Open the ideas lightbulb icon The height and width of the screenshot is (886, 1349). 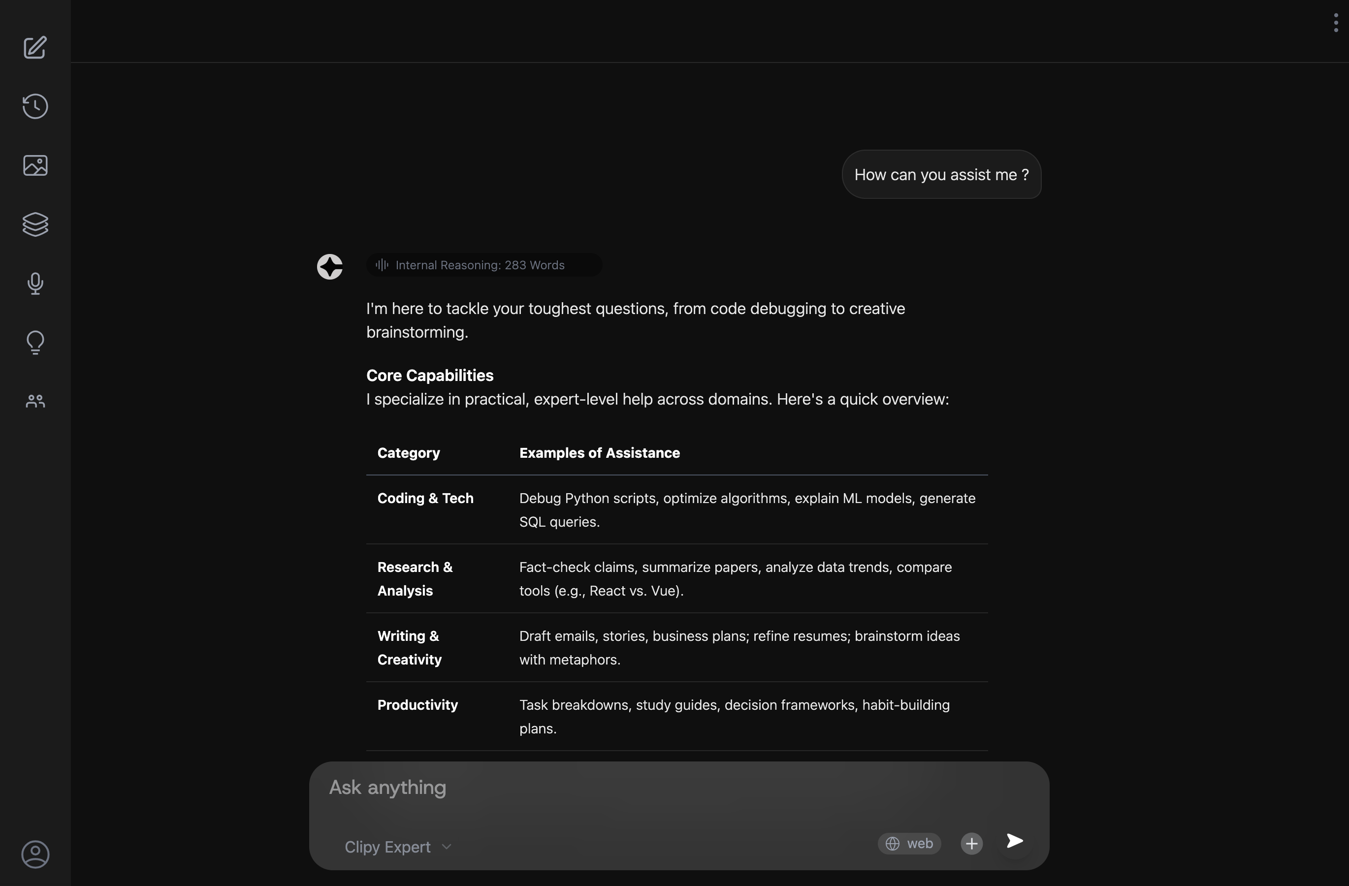(34, 342)
